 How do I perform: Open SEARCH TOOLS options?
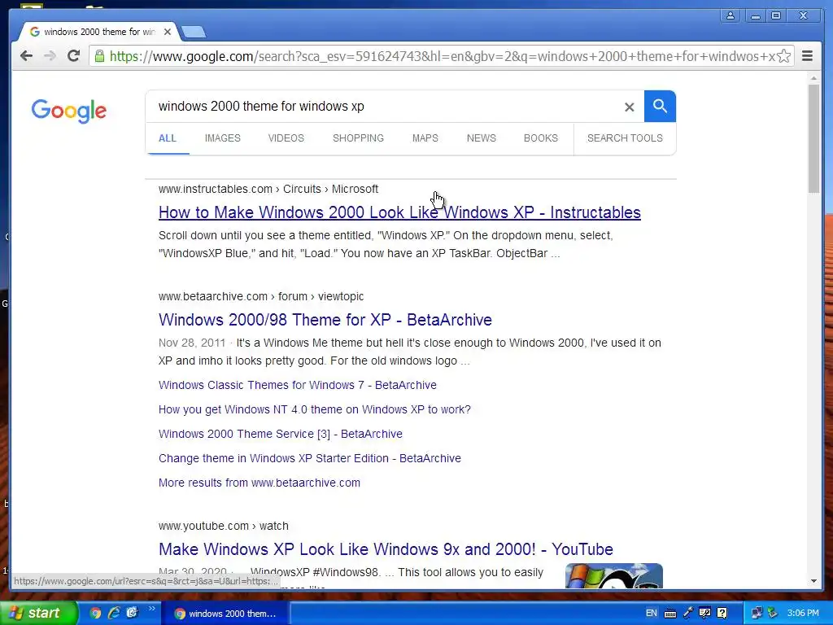coord(625,138)
